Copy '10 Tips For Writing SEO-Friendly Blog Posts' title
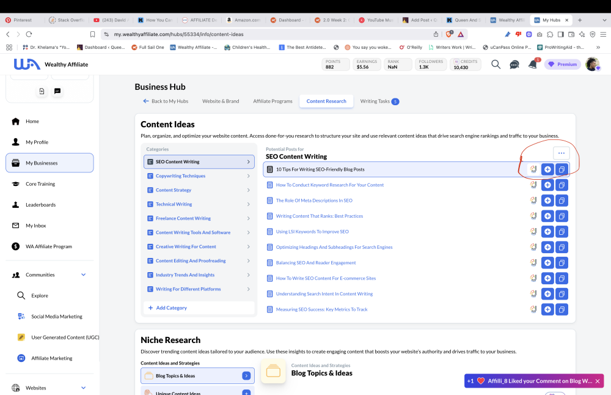The image size is (611, 395). click(562, 169)
